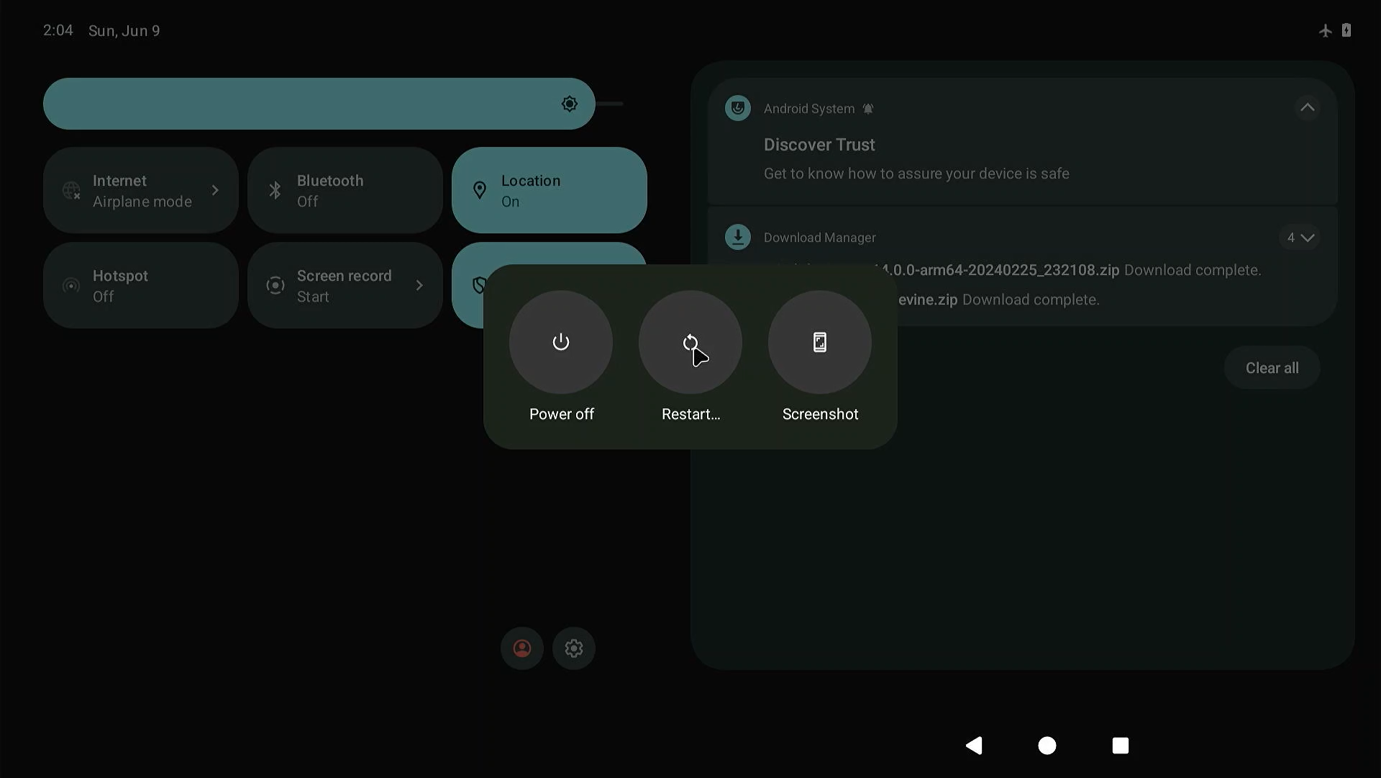Turn on the Bluetooth tile
Image resolution: width=1381 pixels, height=778 pixels.
coord(345,191)
